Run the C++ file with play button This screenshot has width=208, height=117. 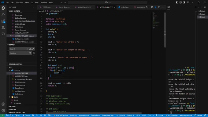(x=147, y=7)
